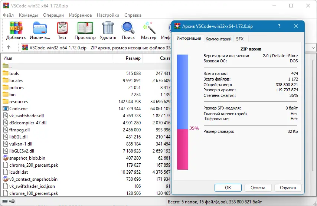Image resolution: width=317 pixels, height=206 pixels.
Task: Click the 32 КБ dictionary size value
Action: 293,131
